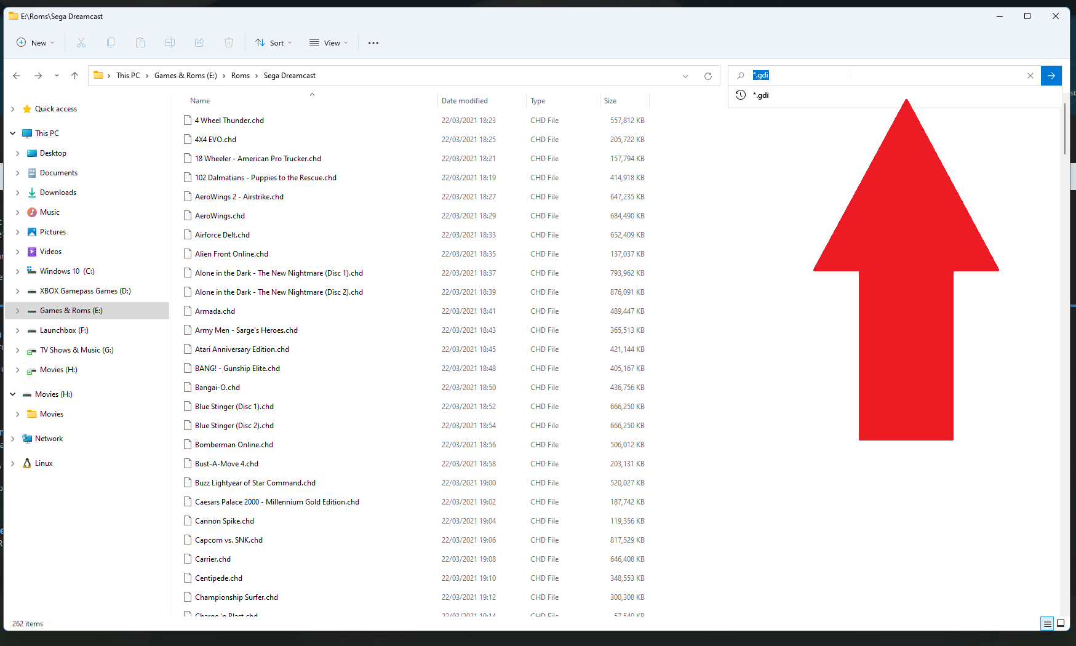Screen dimensions: 1076x646
Task: Collapse the This PC tree node
Action: click(12, 134)
